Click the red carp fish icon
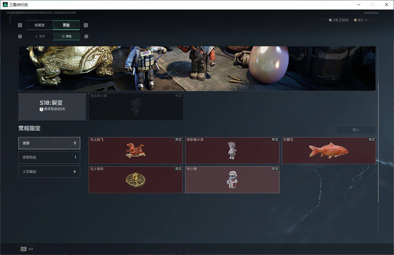 coord(328,150)
